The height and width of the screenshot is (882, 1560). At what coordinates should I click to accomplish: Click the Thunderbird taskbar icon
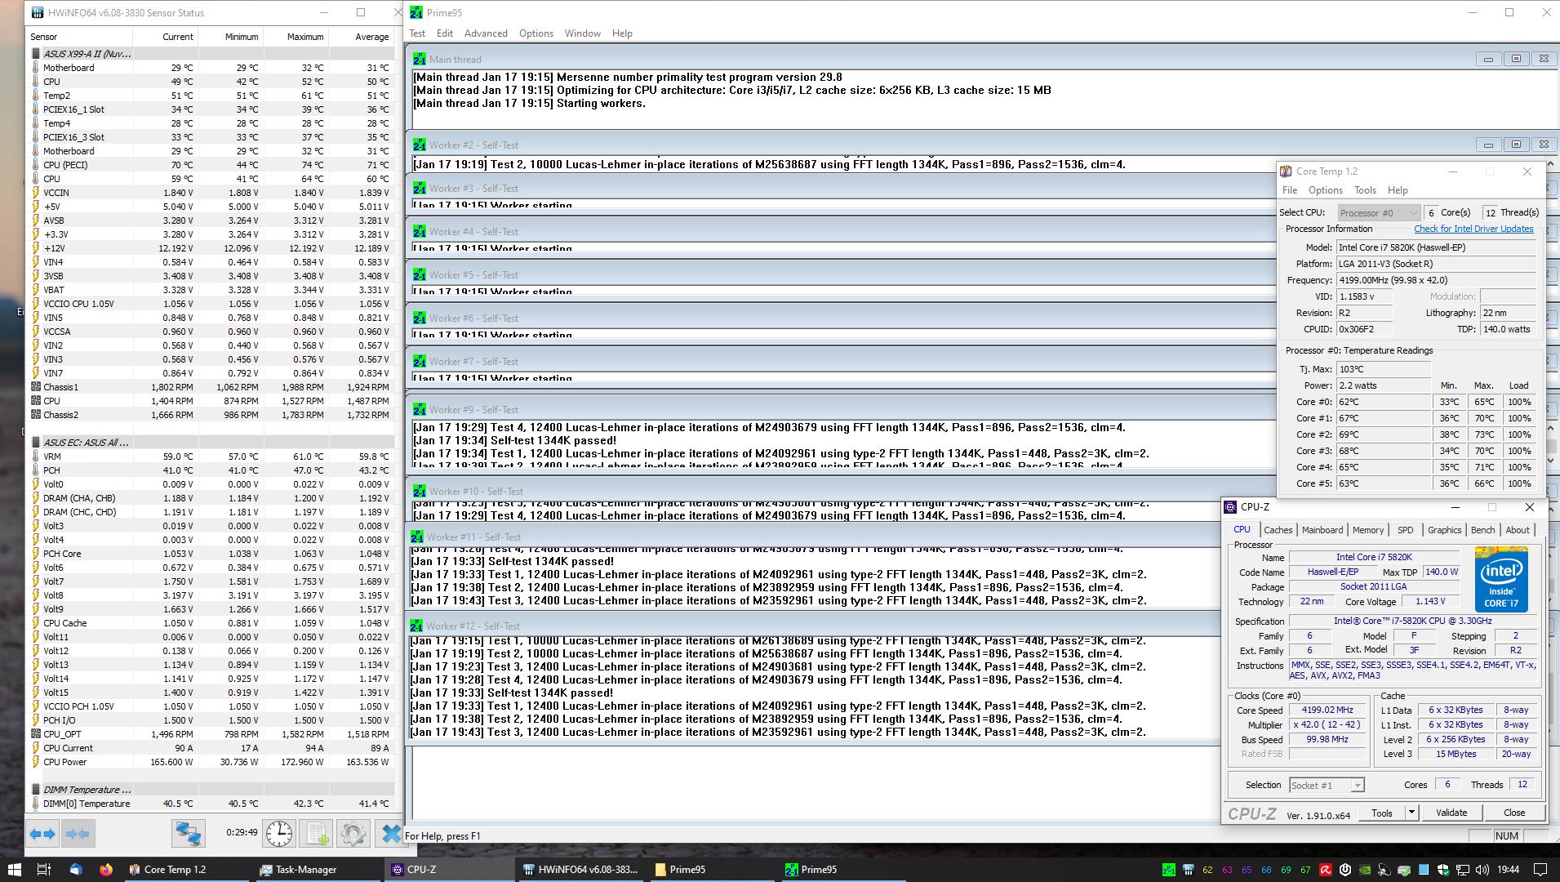click(75, 870)
